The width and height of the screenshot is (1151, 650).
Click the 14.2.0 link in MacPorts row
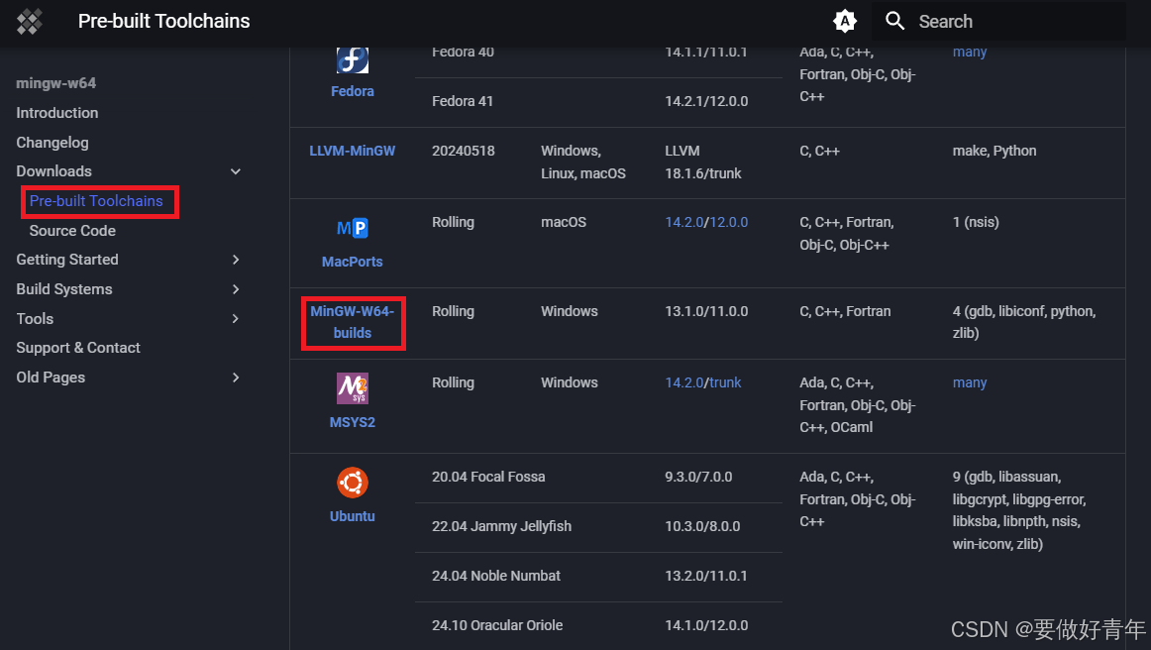pyautogui.click(x=684, y=222)
